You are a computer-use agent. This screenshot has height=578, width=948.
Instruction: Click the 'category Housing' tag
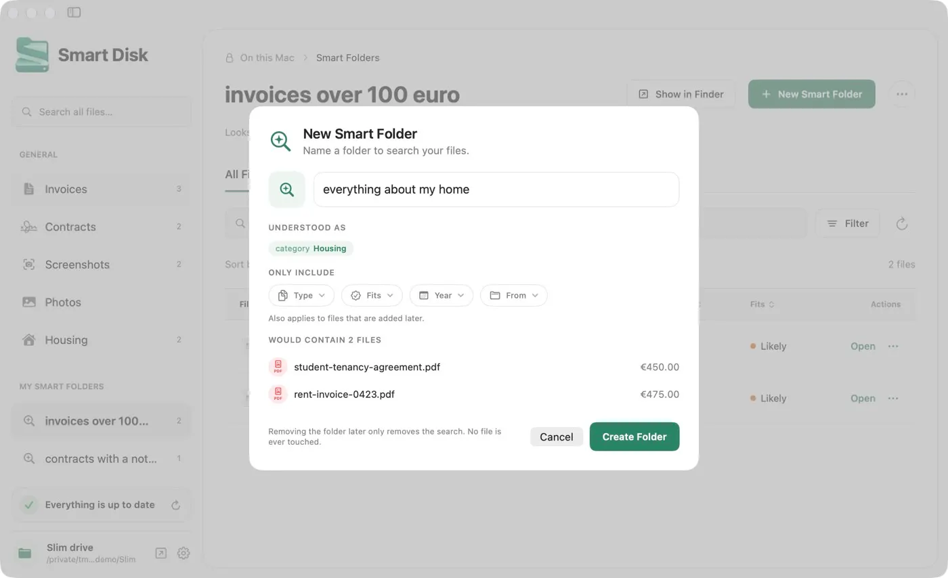coord(311,248)
